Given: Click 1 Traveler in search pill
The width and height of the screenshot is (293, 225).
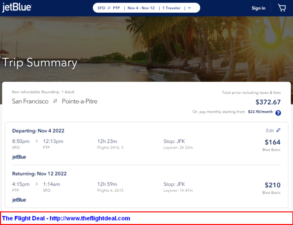Looking at the screenshot, I should click(x=171, y=8).
